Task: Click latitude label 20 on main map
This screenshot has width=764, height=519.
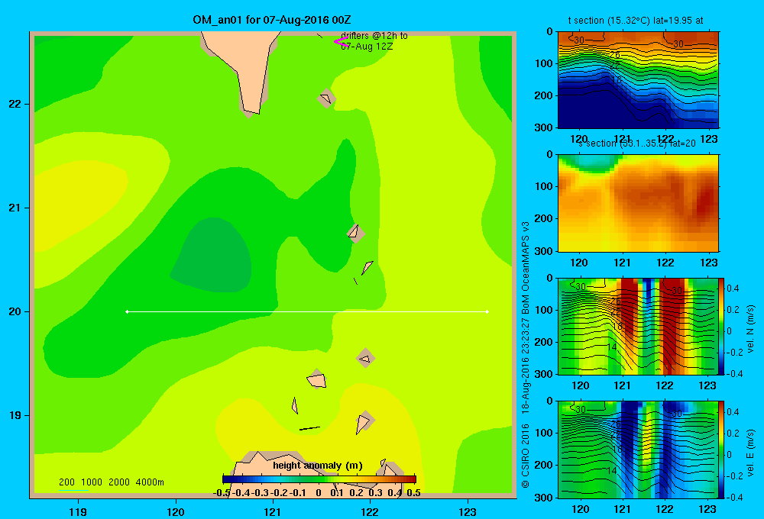Action: tap(15, 311)
